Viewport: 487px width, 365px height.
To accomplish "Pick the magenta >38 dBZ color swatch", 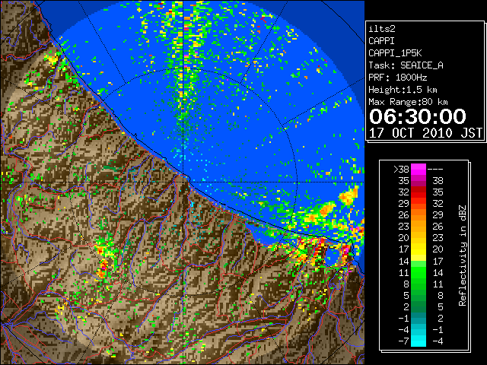I will 419,169.
